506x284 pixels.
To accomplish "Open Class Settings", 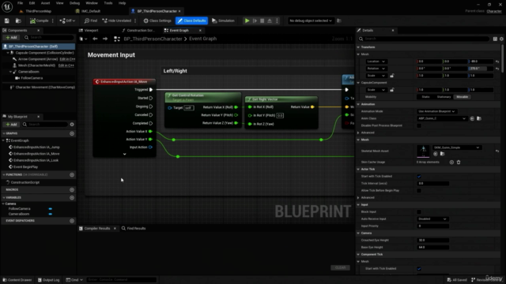I will click(x=157, y=21).
